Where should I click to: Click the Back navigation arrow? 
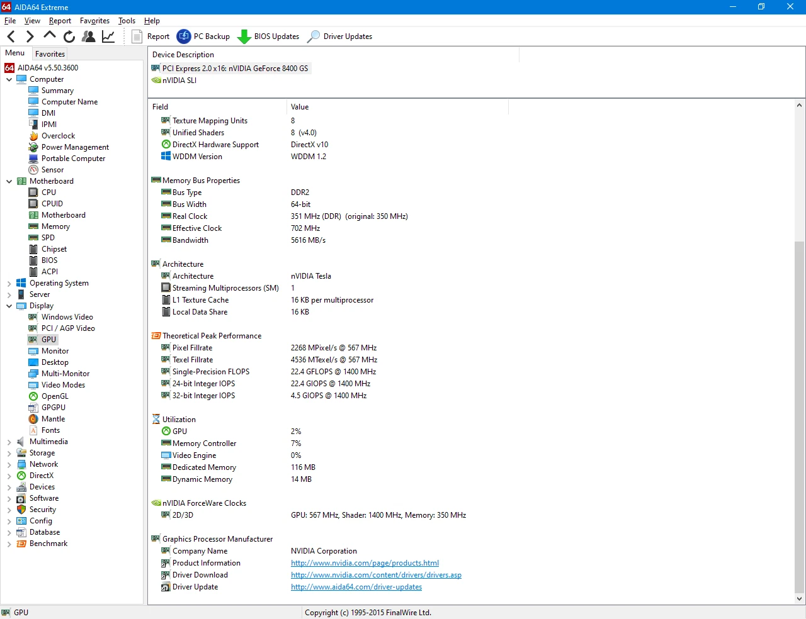point(11,36)
